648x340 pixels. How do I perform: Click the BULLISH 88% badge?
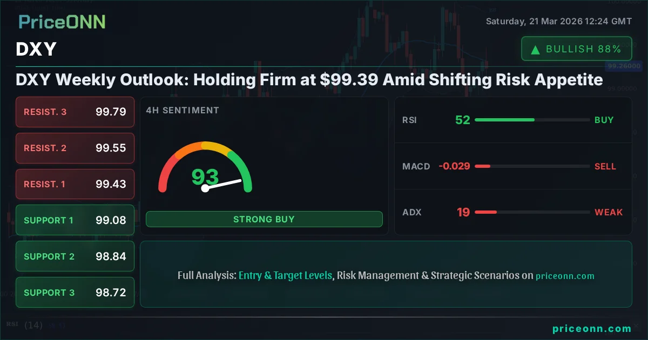[576, 49]
